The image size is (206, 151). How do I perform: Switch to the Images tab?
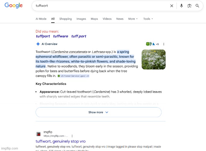click(81, 19)
